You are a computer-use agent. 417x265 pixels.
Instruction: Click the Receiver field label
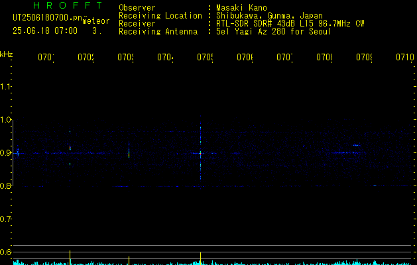137,24
